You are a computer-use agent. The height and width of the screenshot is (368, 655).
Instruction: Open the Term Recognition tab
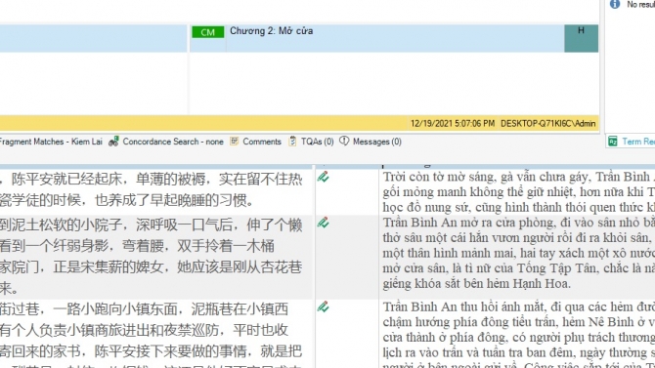pos(638,142)
